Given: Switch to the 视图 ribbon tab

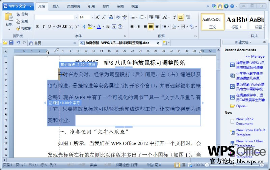Looking at the screenshot, I should point(135,6).
